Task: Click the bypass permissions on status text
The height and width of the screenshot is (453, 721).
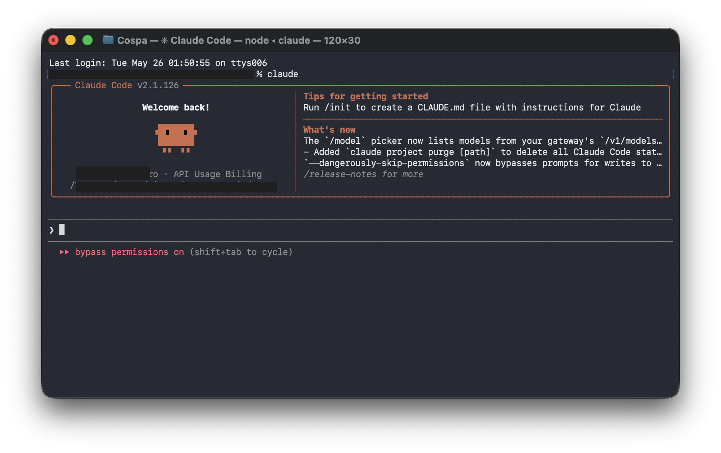Action: 129,252
